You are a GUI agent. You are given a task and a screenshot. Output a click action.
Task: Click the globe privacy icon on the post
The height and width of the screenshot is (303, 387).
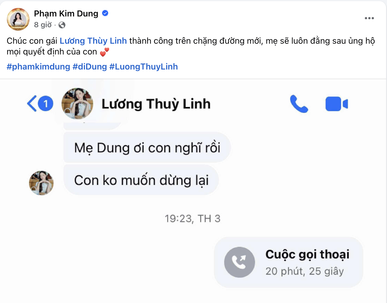62,25
